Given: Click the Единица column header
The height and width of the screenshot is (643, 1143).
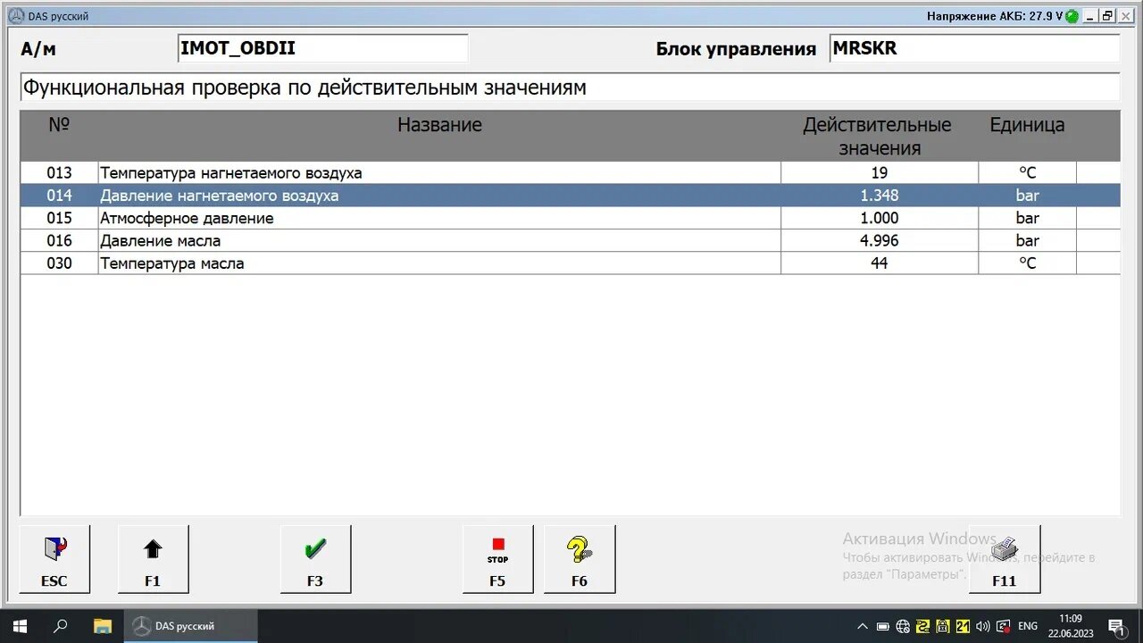Looking at the screenshot, I should [x=1027, y=125].
